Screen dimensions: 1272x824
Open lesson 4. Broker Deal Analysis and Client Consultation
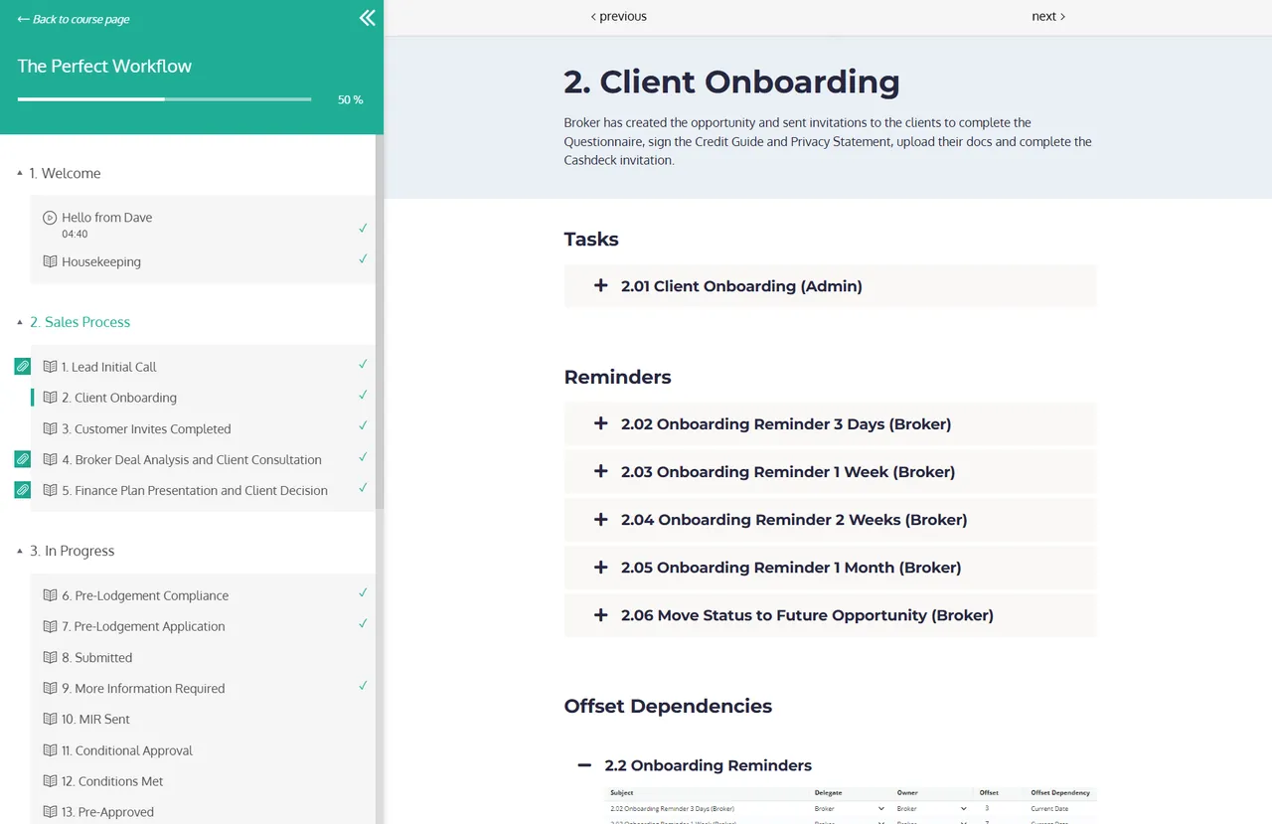192,459
